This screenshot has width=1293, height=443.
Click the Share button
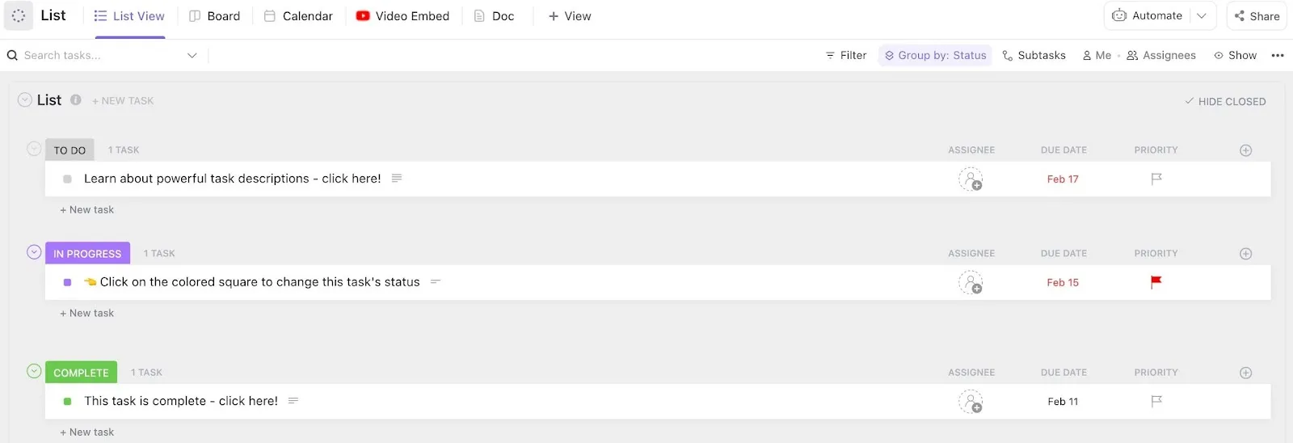(x=1257, y=15)
